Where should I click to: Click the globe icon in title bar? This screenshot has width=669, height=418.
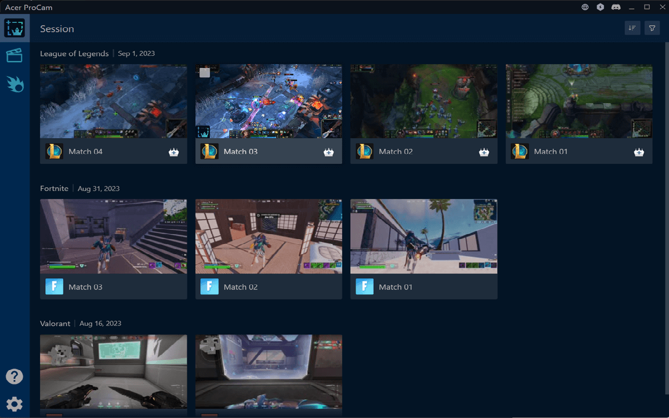(585, 7)
